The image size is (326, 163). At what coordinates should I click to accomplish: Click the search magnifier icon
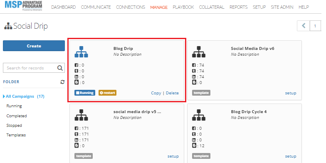point(60,68)
